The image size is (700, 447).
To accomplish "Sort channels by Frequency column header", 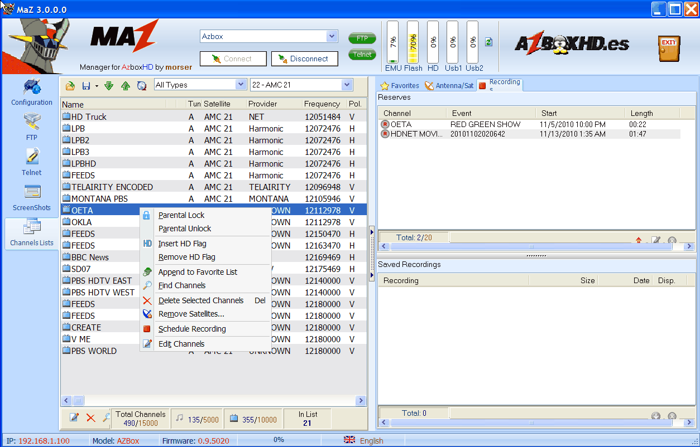I will [x=324, y=104].
